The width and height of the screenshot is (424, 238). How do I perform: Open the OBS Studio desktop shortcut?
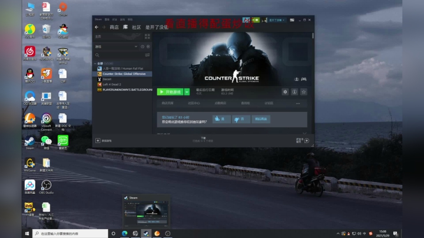click(47, 187)
